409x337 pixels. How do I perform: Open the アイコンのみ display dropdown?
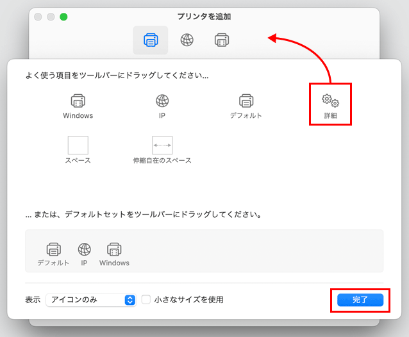(x=90, y=300)
